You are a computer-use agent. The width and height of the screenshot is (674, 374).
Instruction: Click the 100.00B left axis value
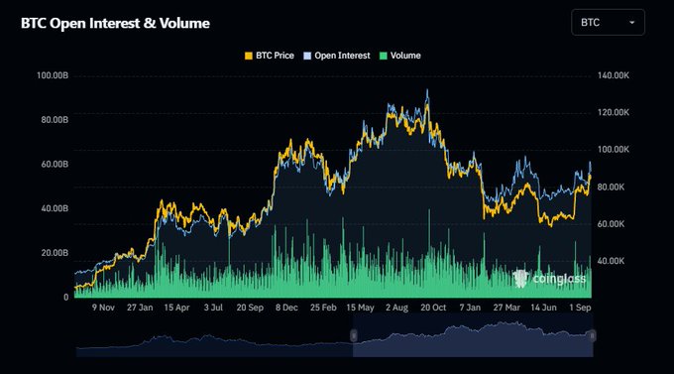53,75
